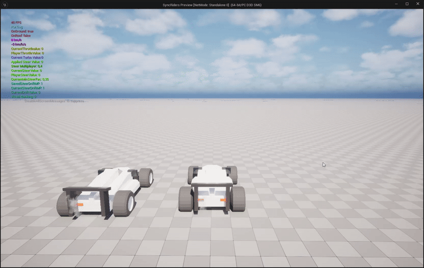Click the 'SavedSteerDriftMP: 1' debug line

pyautogui.click(x=27, y=84)
